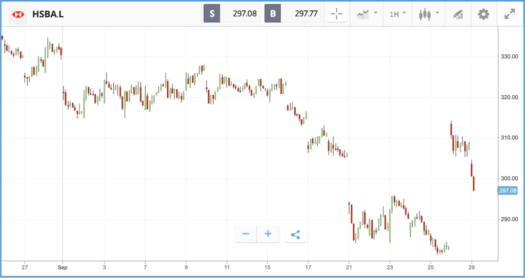Open the candlestick chart type icon
Screen dimensions: 525x278
coord(425,14)
